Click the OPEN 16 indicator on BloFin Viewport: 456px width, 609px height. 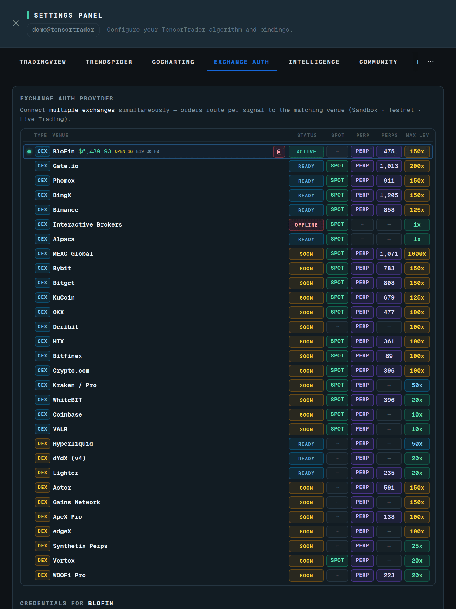pyautogui.click(x=124, y=152)
